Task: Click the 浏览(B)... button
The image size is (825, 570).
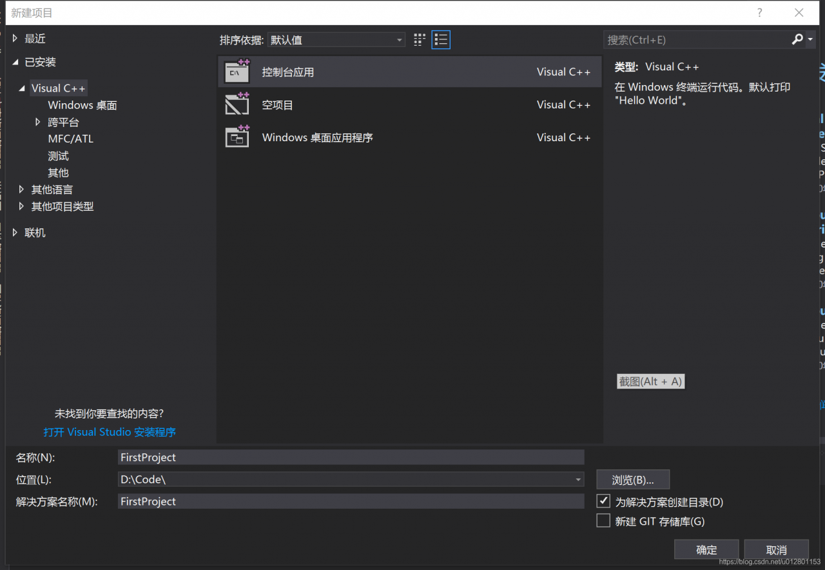Action: [633, 480]
